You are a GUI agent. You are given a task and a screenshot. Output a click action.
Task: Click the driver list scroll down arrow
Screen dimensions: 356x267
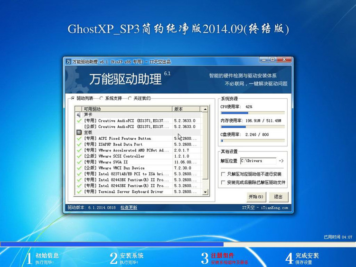pos(205,192)
